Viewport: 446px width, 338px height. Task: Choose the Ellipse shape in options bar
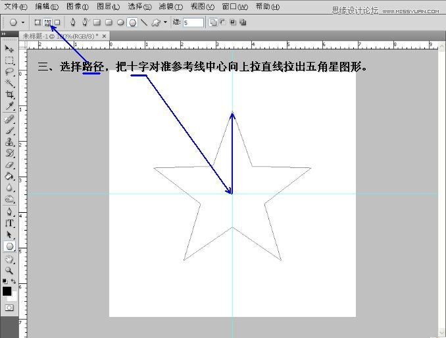(x=120, y=22)
